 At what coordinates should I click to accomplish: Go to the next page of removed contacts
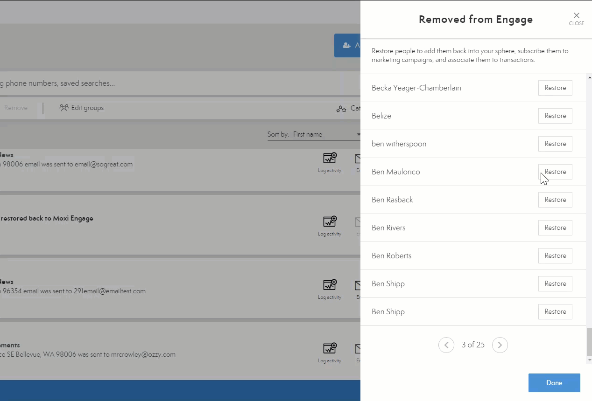pyautogui.click(x=500, y=345)
